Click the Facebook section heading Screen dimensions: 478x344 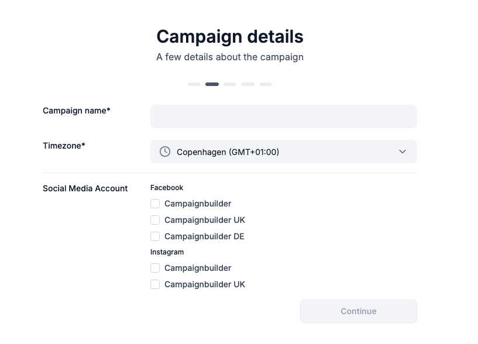point(167,188)
